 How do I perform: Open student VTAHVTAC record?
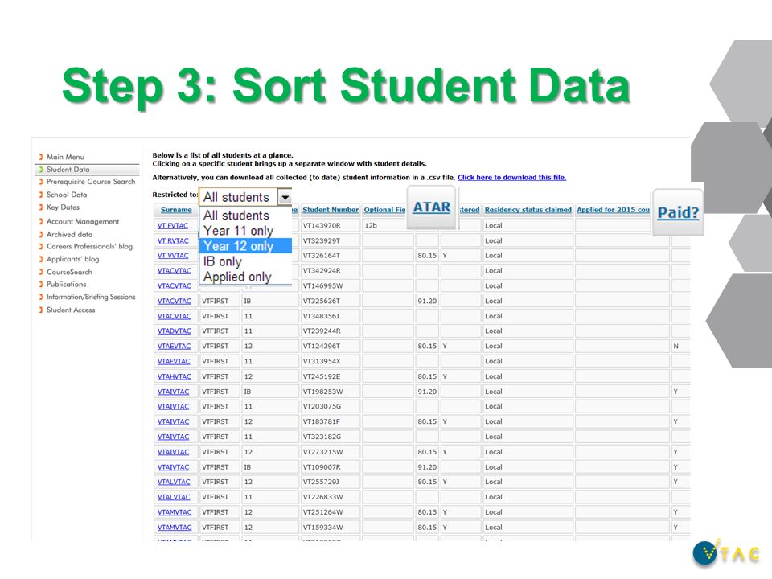174,376
